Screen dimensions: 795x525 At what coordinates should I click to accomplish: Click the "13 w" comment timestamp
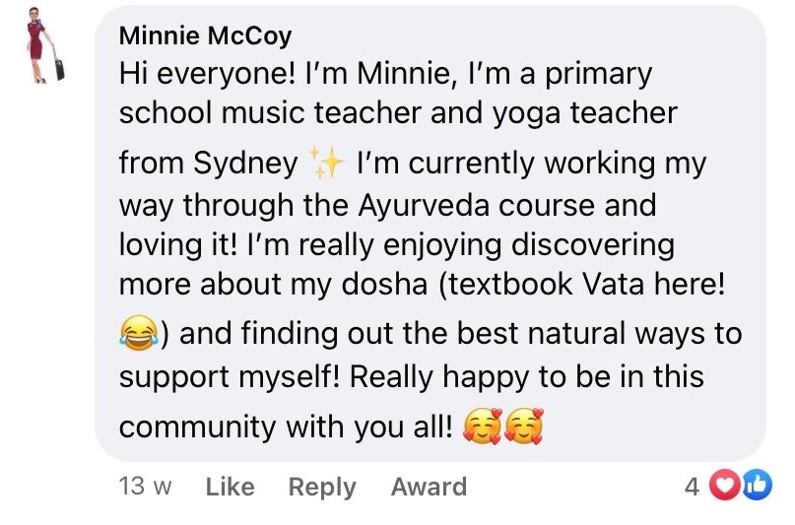(145, 487)
